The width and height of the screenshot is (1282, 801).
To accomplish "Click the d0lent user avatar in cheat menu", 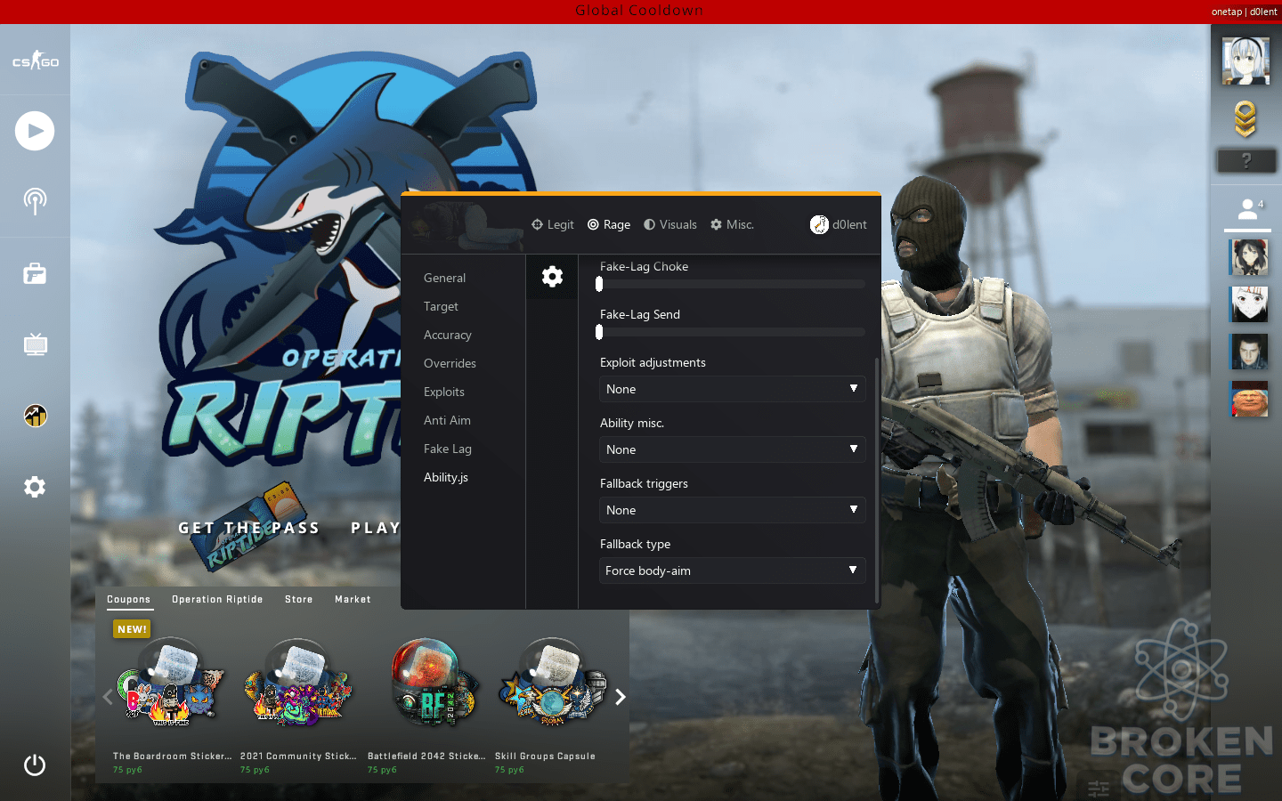I will pos(819,225).
